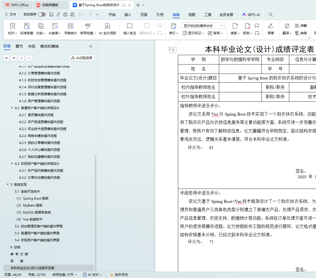Jump to 5.2 后台管理员客户端的操作界面
Viewport: 316px width, 278px height.
click(x=39, y=226)
